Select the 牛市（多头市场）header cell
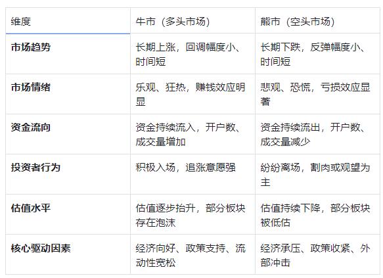Image resolution: width=383 pixels, height=278 pixels. (x=192, y=21)
